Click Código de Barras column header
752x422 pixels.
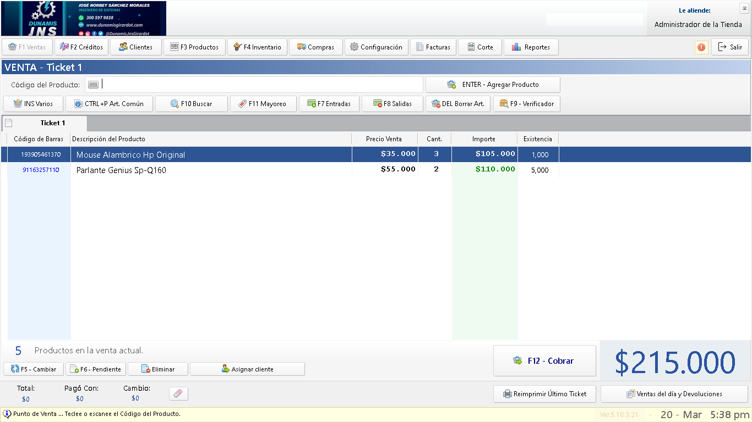39,139
